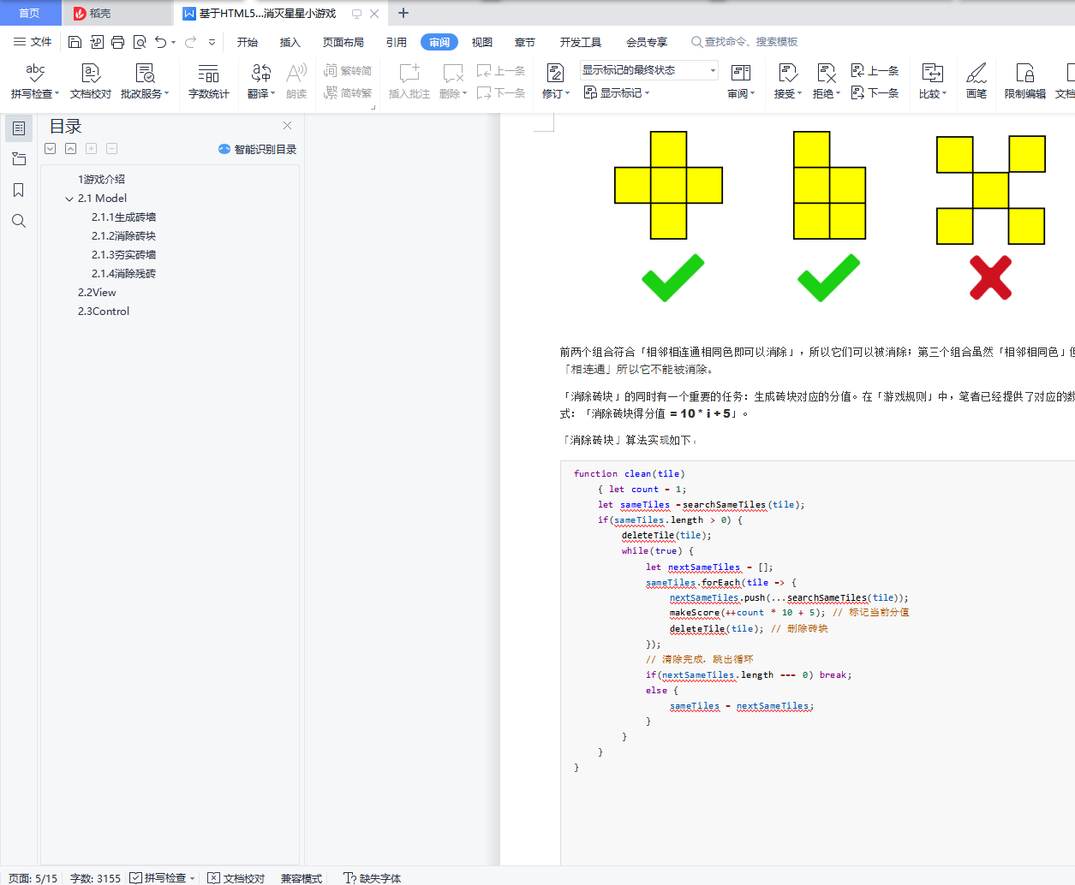Viewport: 1075px width, 885px height.
Task: Click the print preview icon
Action: tap(139, 42)
